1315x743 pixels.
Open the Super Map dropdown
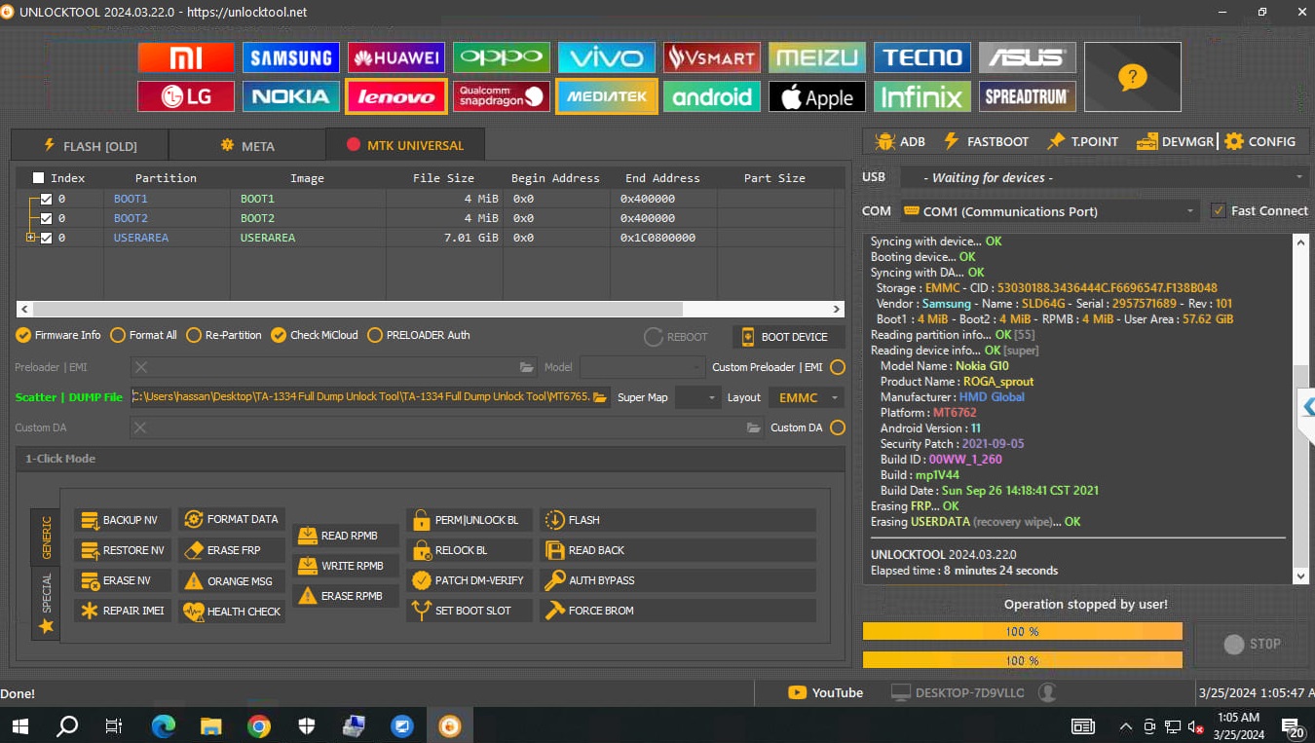coord(697,397)
